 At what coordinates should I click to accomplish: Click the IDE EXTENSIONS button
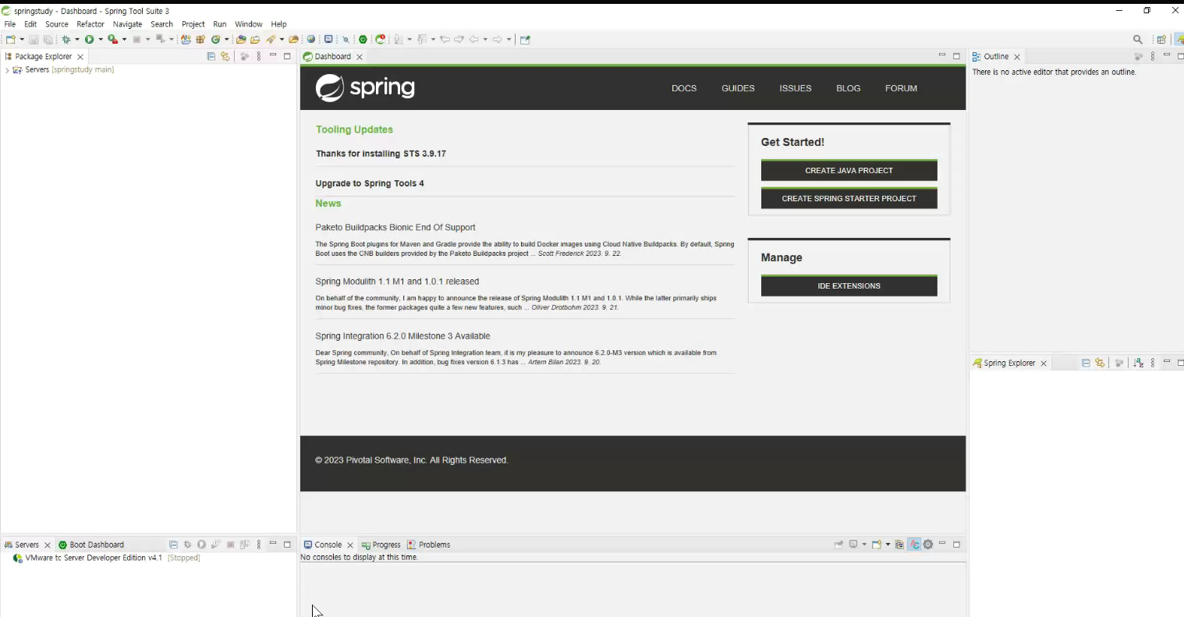[849, 285]
